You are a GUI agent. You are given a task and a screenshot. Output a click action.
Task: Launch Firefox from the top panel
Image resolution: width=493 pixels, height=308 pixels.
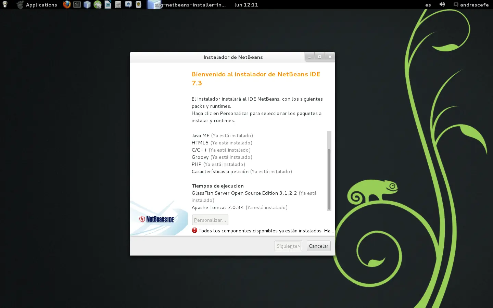click(x=67, y=4)
